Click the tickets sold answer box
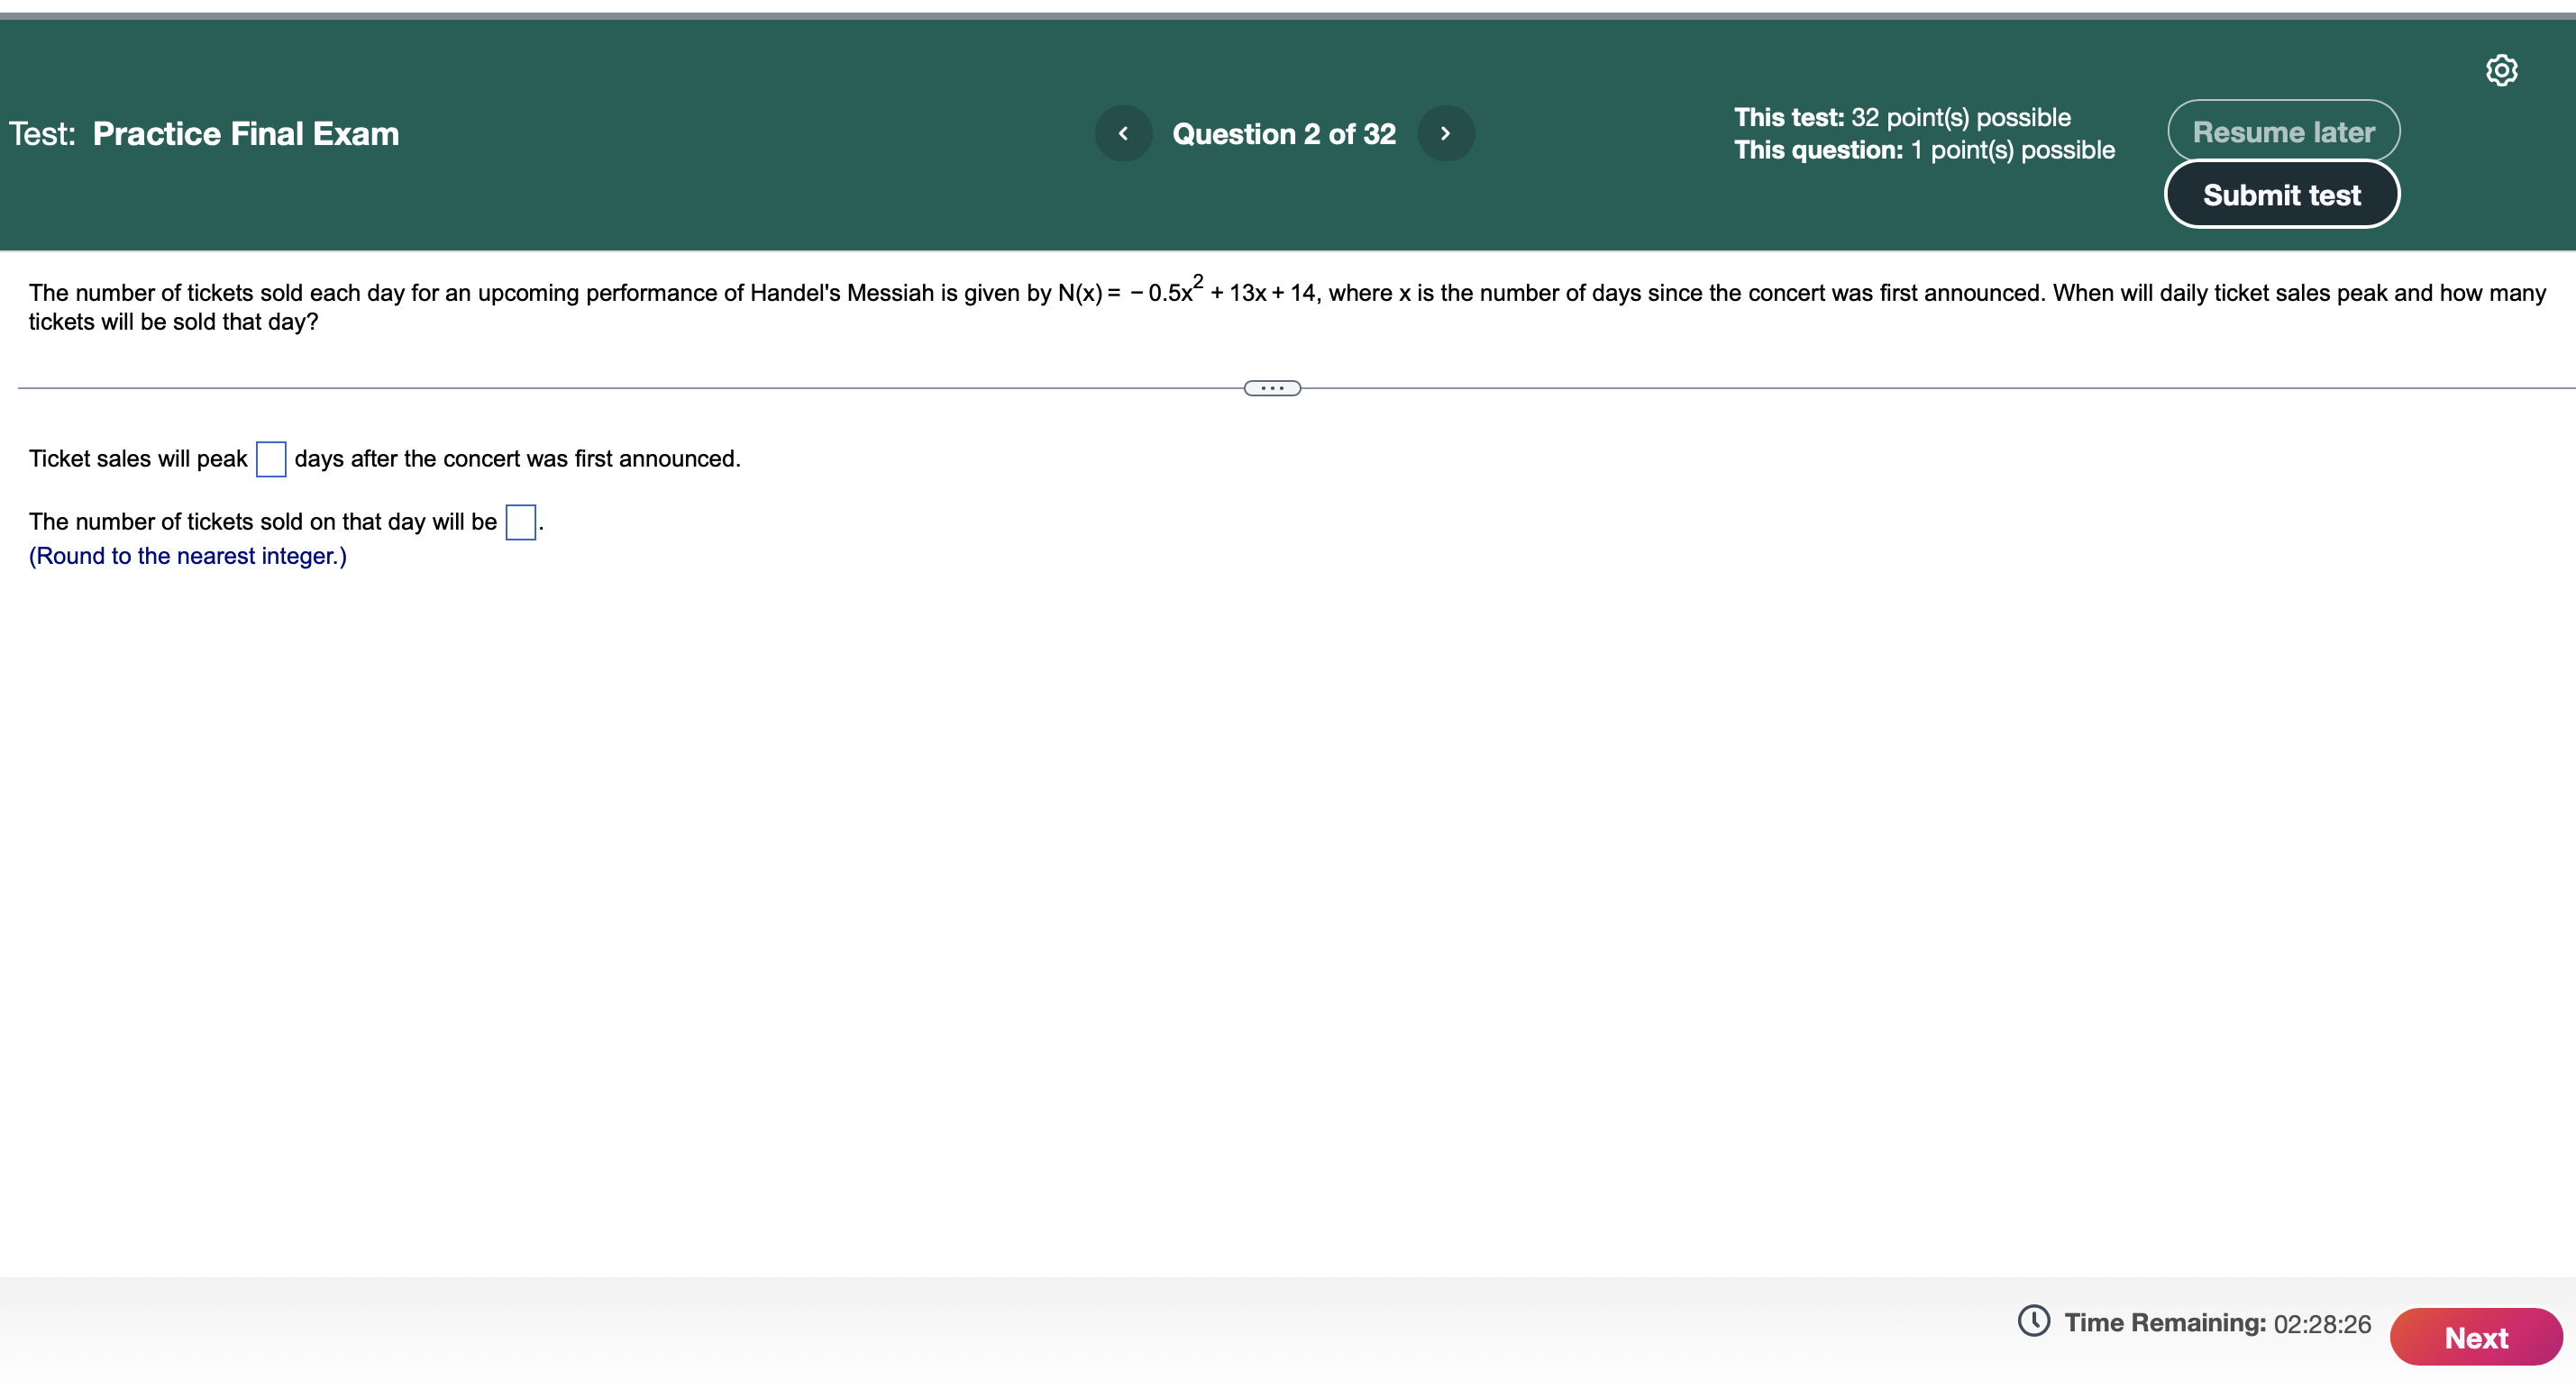This screenshot has height=1398, width=2576. click(520, 522)
